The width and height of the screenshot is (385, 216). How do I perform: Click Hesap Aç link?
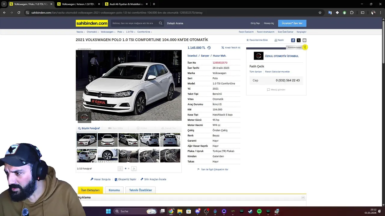(269, 23)
